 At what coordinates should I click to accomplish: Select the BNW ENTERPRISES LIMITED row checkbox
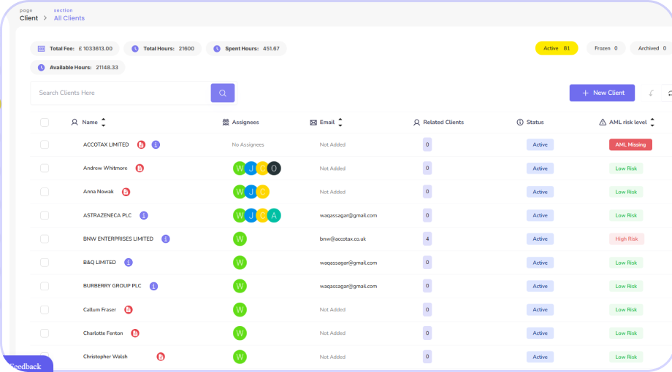[45, 239]
